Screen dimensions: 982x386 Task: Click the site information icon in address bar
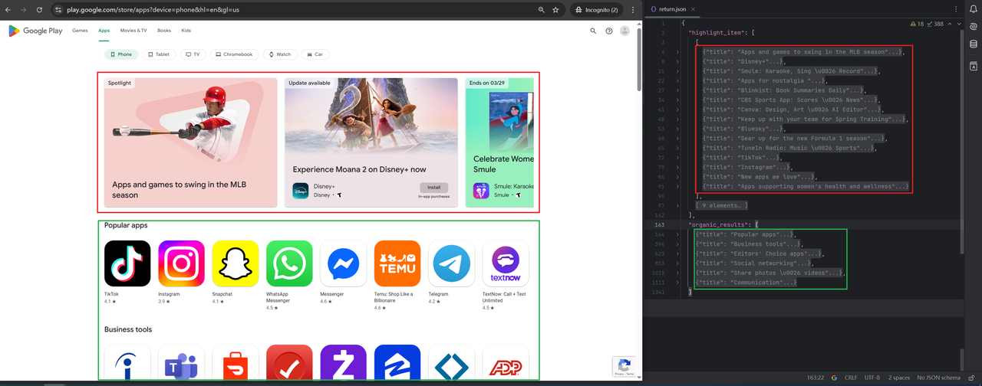pyautogui.click(x=58, y=10)
